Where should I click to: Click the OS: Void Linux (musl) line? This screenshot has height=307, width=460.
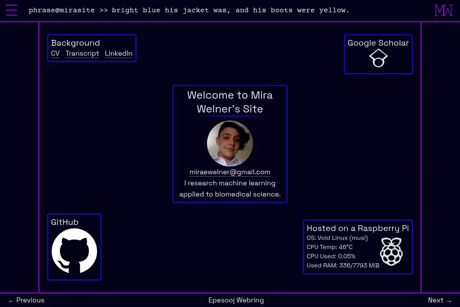tap(337, 238)
